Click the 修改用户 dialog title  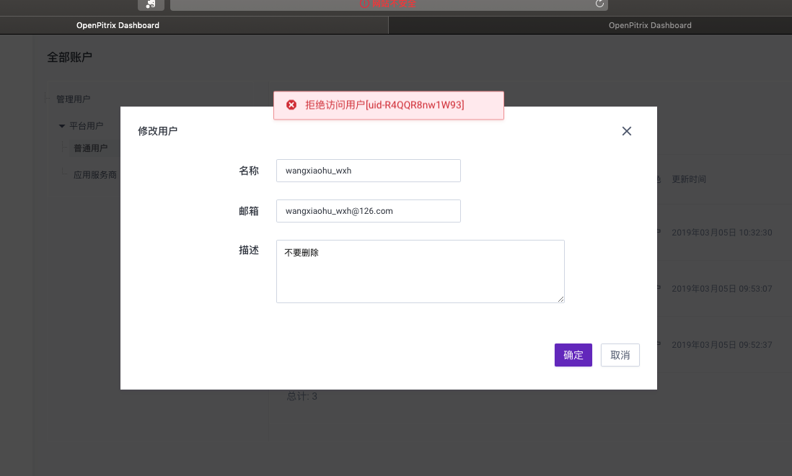click(157, 131)
